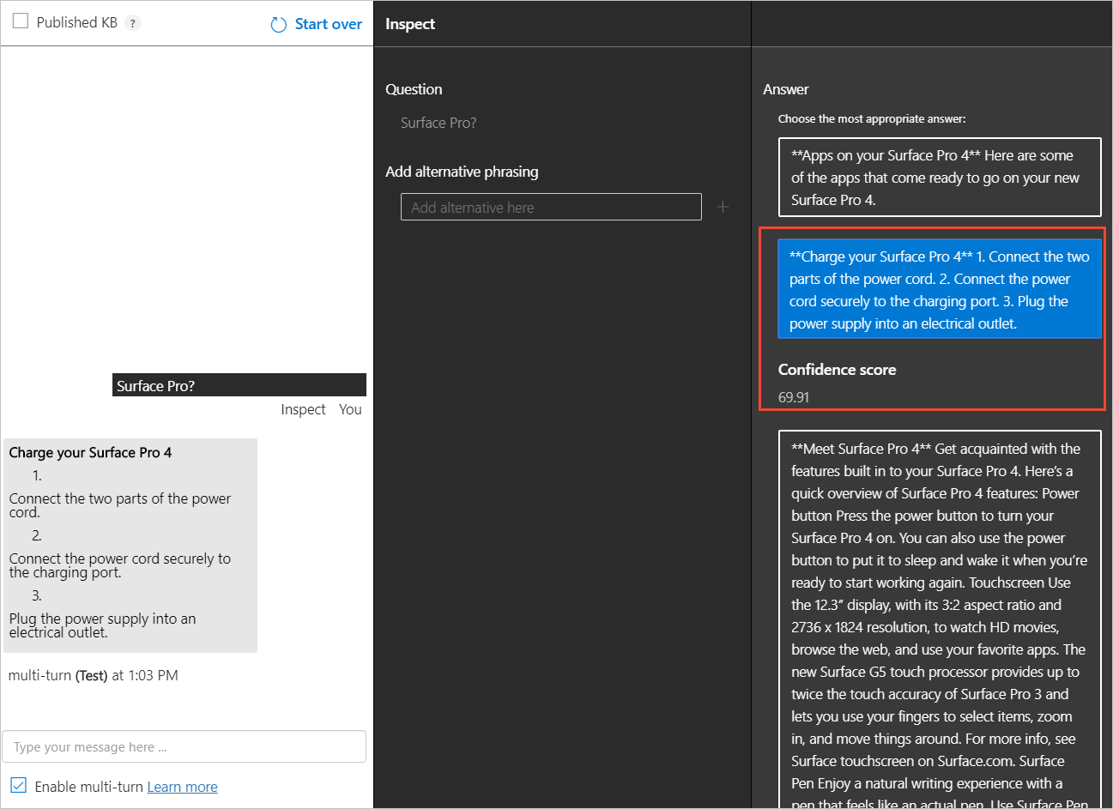Select the Charge your Surface Pro 4 answer
Viewport: 1113px width, 809px height.
point(939,289)
